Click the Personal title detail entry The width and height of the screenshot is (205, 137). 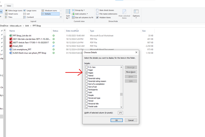tap(93, 104)
